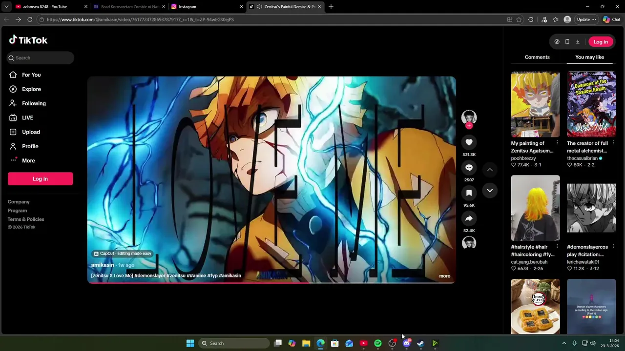
Task: Open video comments via speech bubble icon
Action: pyautogui.click(x=469, y=168)
